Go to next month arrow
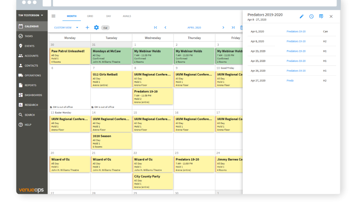Viewport: 357px width, 209px height. click(223, 28)
